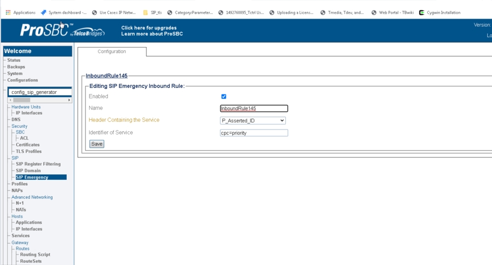Open the Uploading a License bookmark
The height and width of the screenshot is (265, 492).
pyautogui.click(x=291, y=13)
